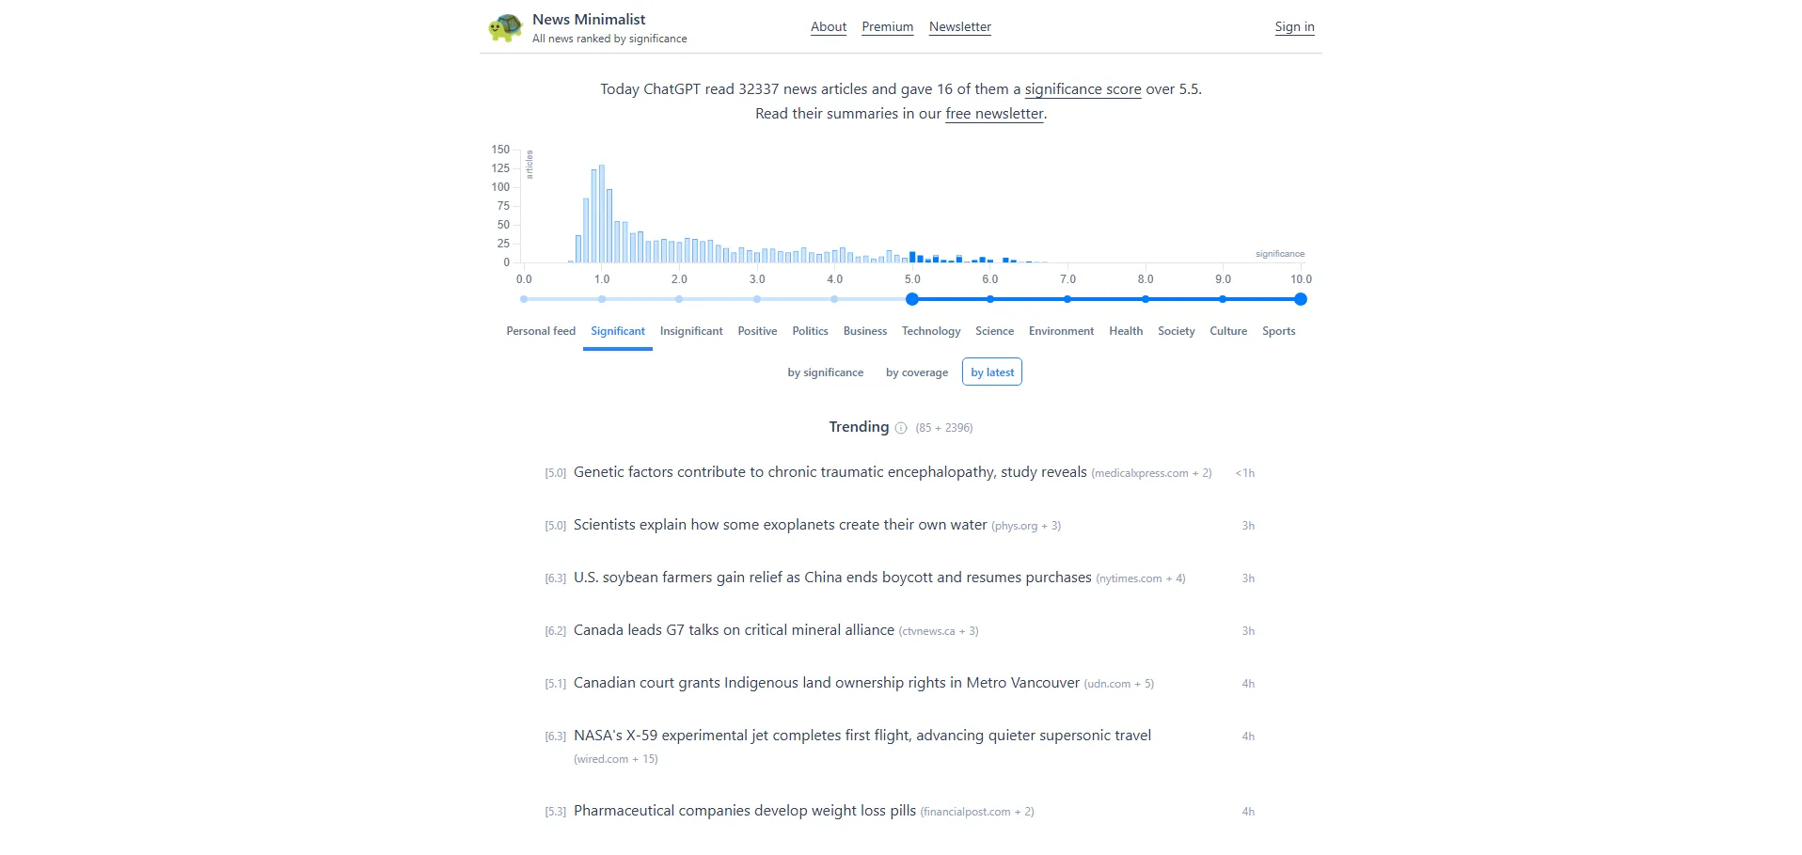Image resolution: width=1802 pixels, height=855 pixels.
Task: Click the slider stop at 7.0
Action: click(1067, 299)
